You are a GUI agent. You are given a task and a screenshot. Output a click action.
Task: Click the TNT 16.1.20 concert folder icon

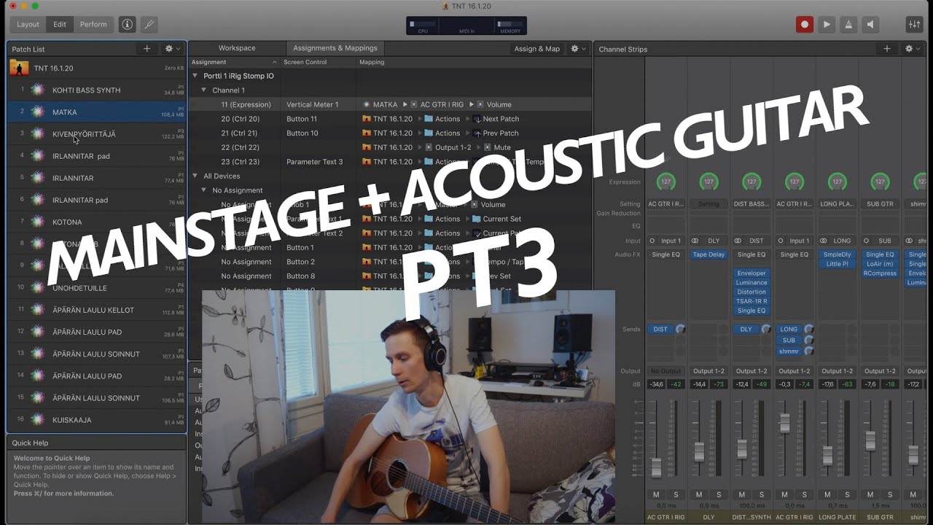(20, 68)
